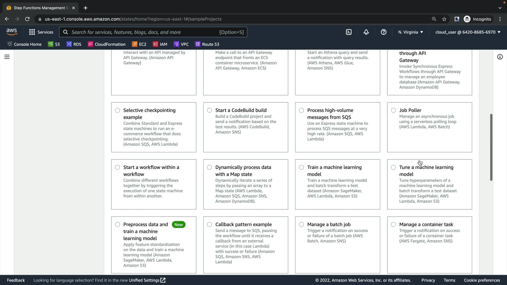This screenshot has height=285, width=507.
Task: Open Chrome tab search chevron
Action: (500, 8)
